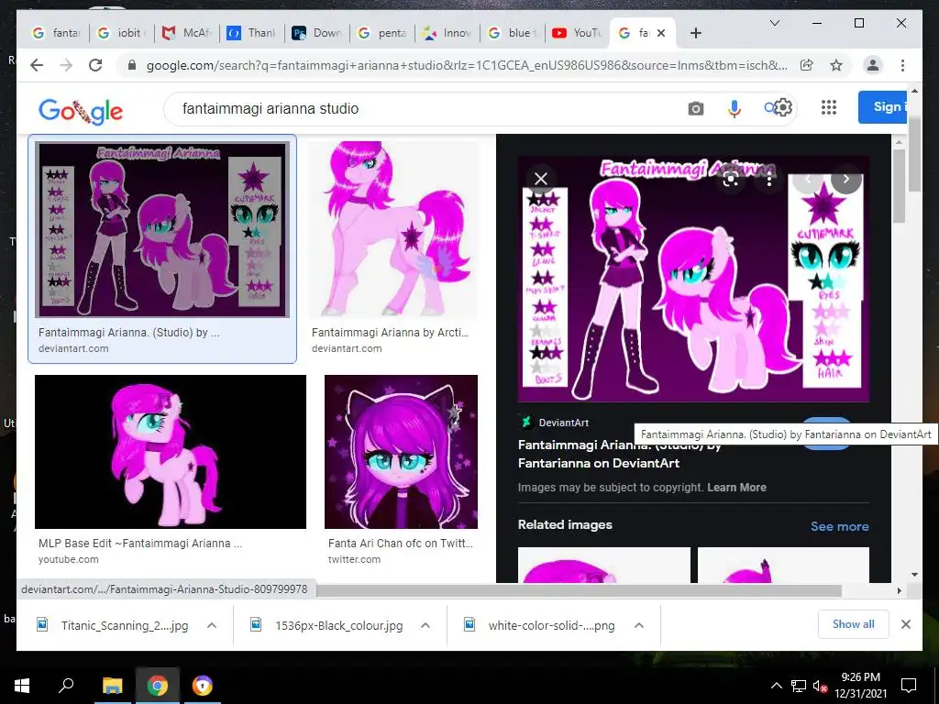Open the Google apps grid
This screenshot has height=704, width=939.
pyautogui.click(x=828, y=107)
